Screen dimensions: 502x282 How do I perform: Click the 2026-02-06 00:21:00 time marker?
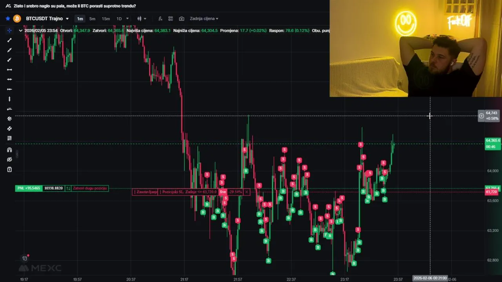tap(430, 278)
